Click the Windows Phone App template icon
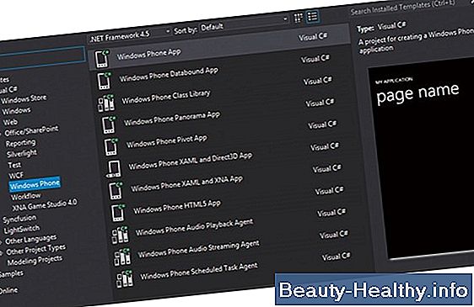This screenshot has height=307, width=474. [102, 58]
